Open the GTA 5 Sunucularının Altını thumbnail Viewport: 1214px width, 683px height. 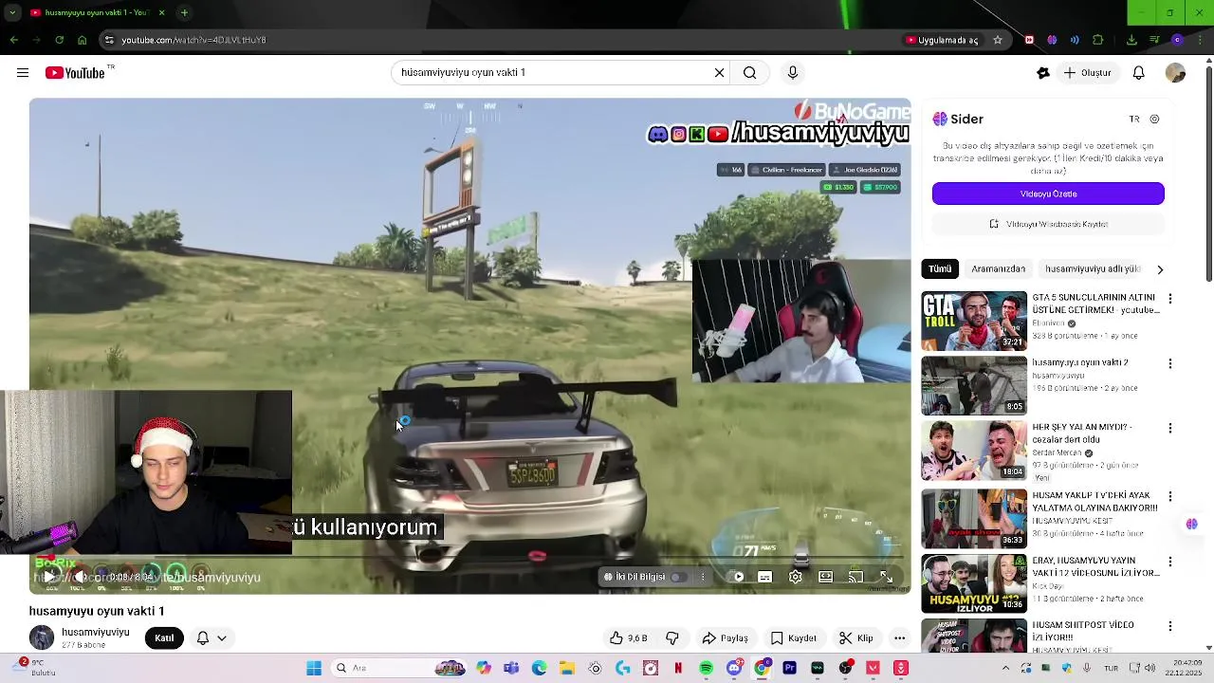coord(974,321)
